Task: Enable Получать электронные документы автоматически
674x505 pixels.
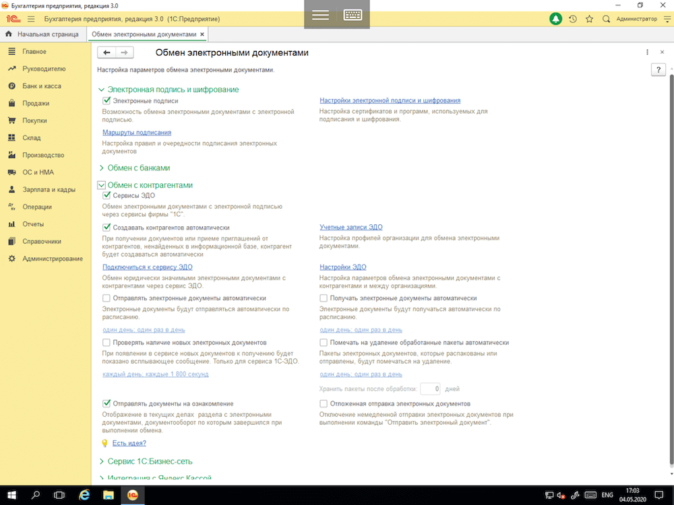Action: [324, 298]
